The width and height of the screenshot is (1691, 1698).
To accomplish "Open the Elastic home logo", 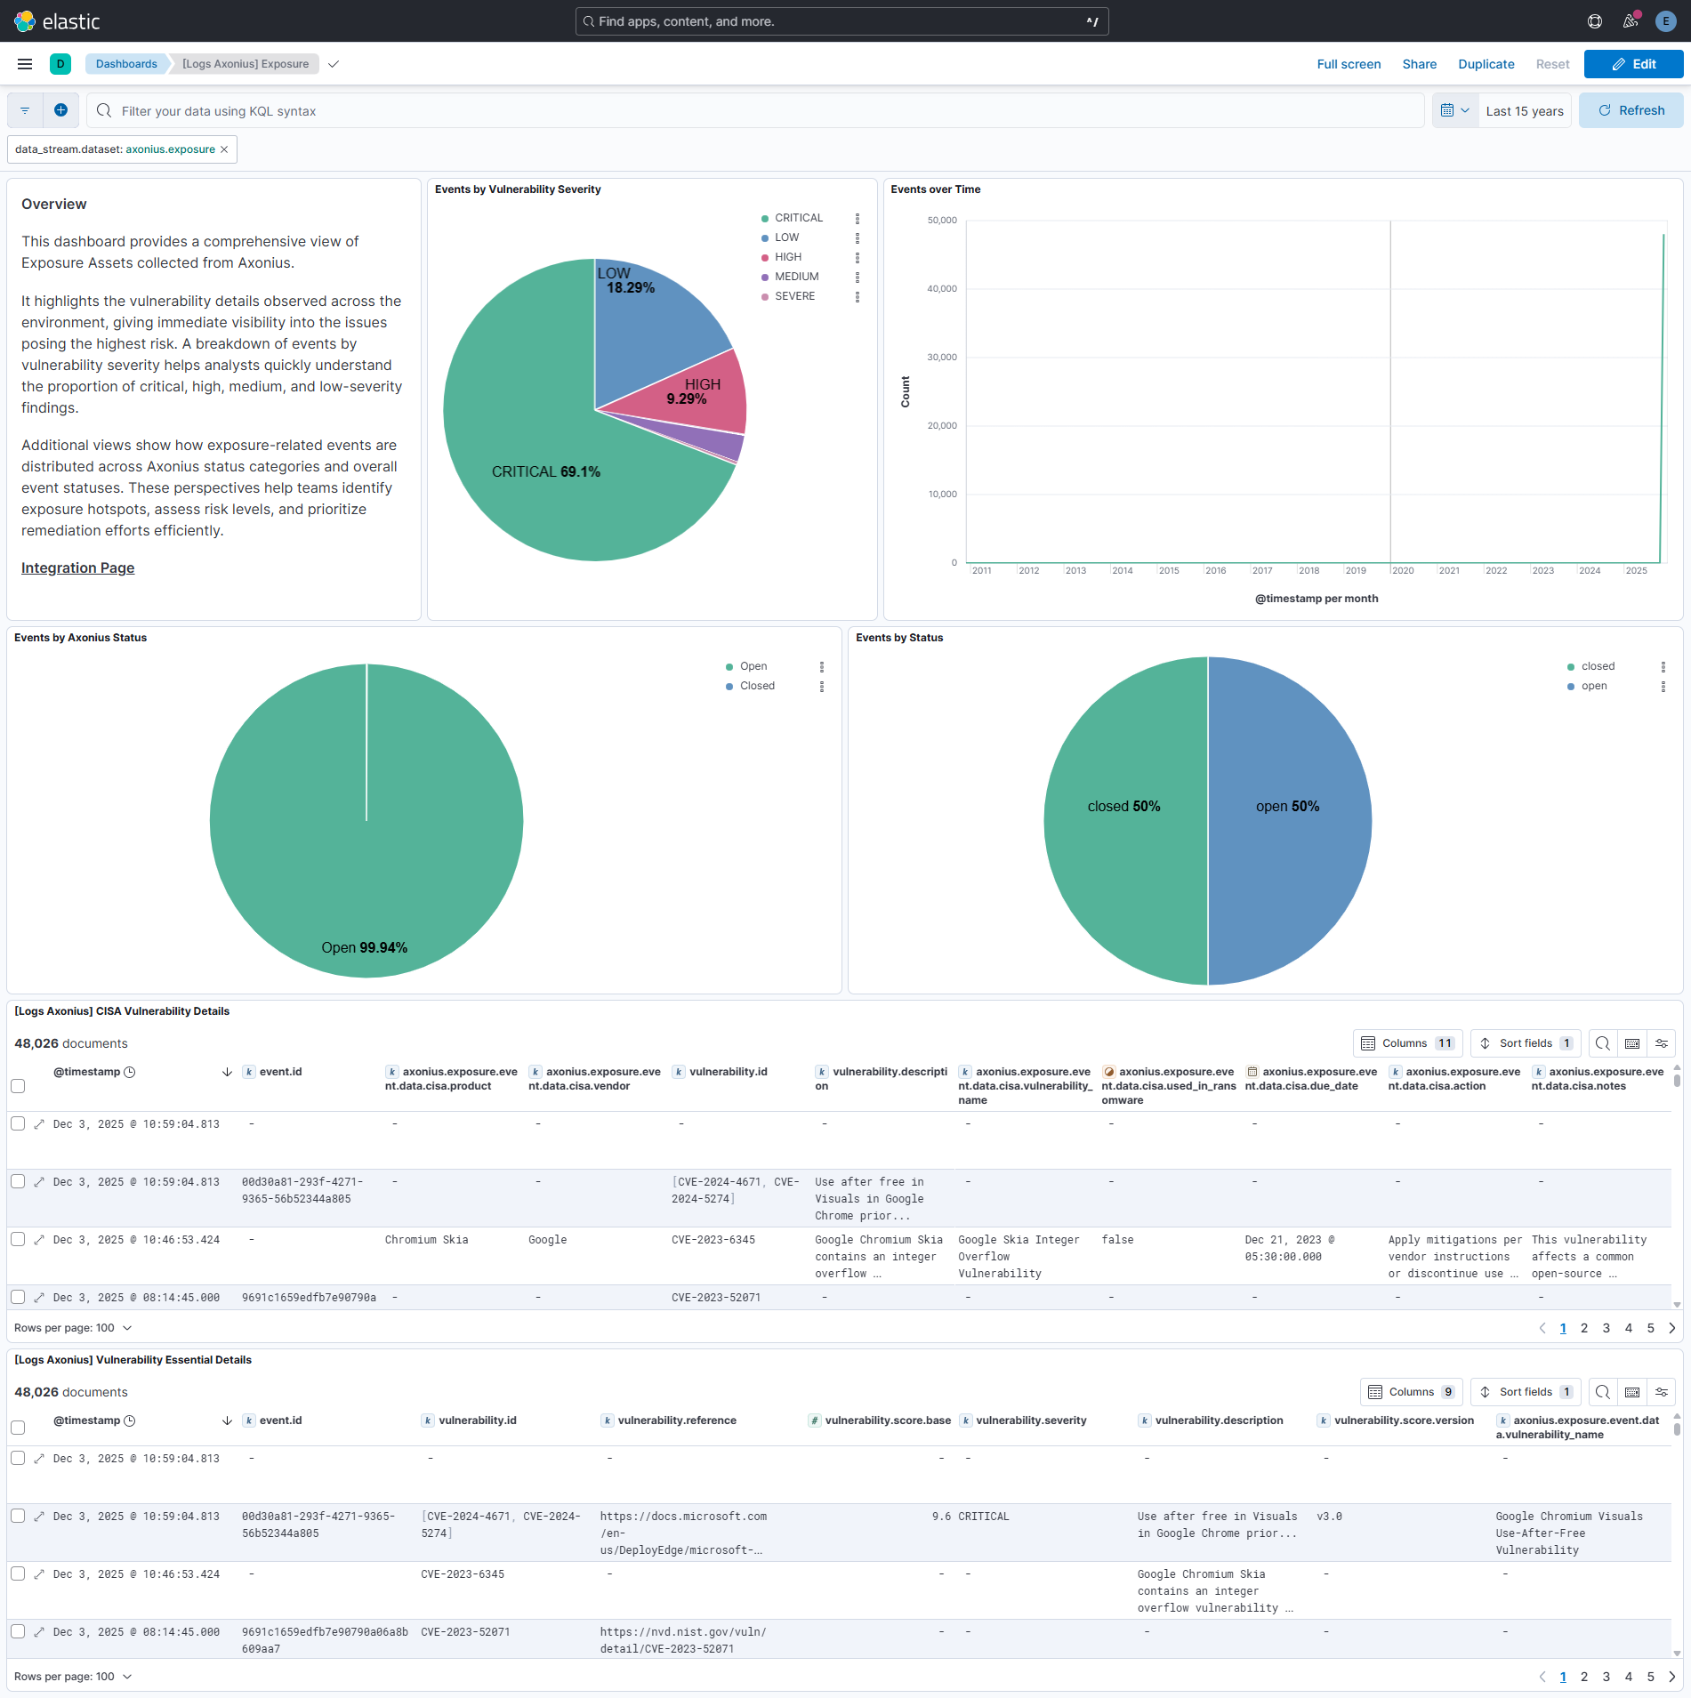I will [x=57, y=21].
